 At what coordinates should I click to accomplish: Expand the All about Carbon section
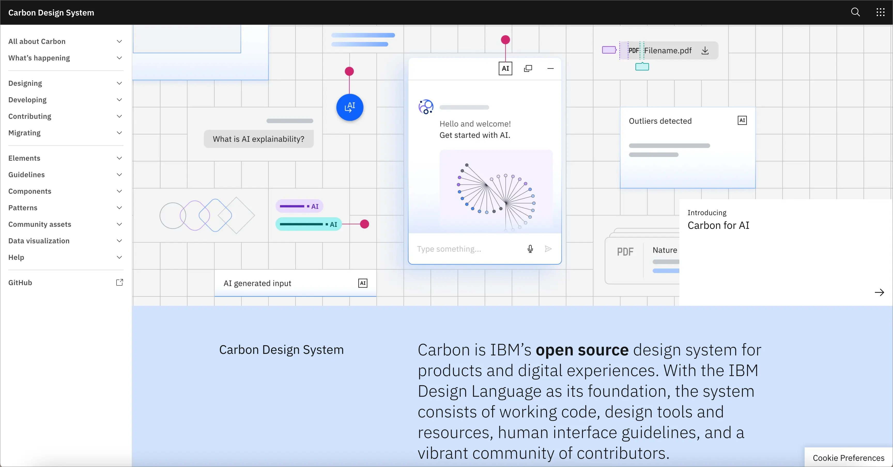click(x=66, y=41)
